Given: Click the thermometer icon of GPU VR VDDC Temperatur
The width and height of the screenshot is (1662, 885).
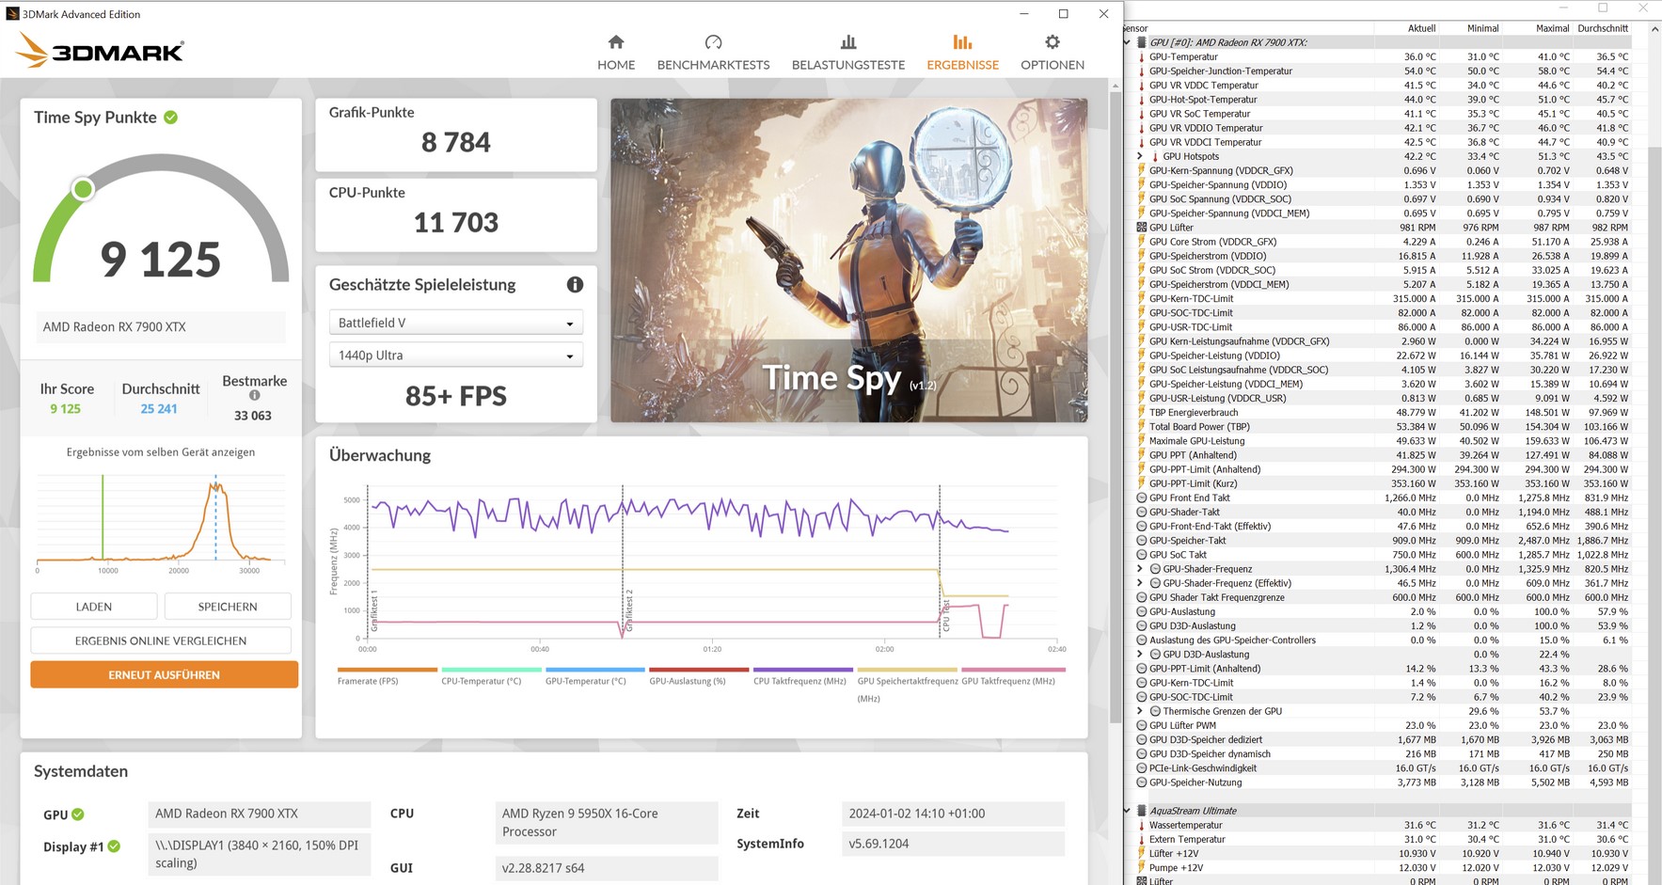Looking at the screenshot, I should pos(1142,86).
